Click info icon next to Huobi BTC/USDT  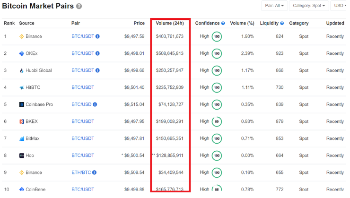[x=97, y=70]
